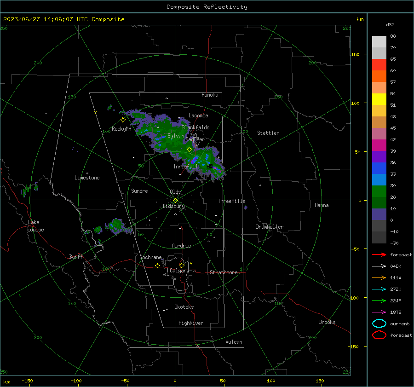Select the light blue 30-33 dBZ swatch

pyautogui.click(x=379, y=180)
